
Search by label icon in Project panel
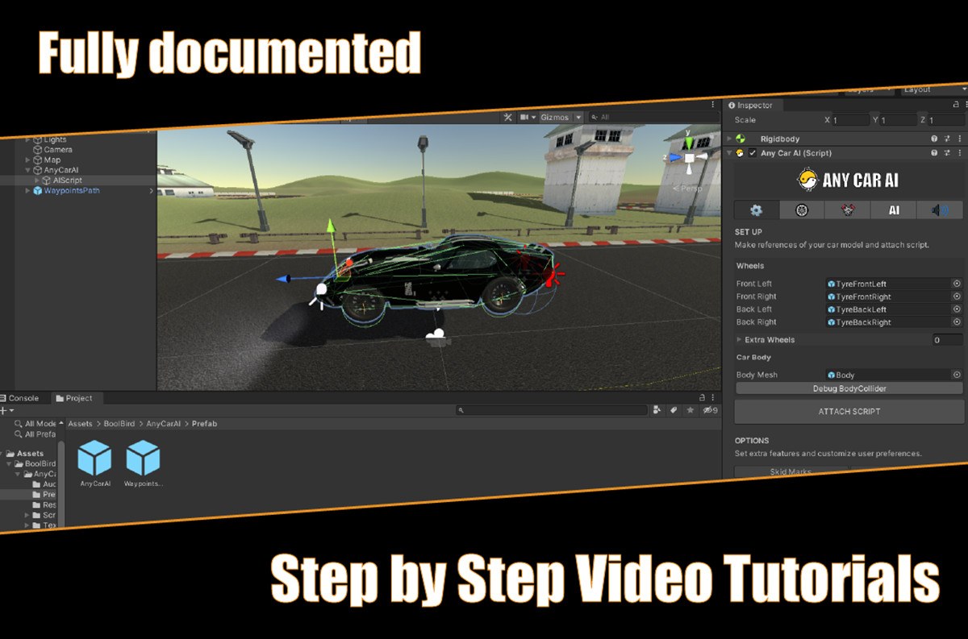[x=674, y=410]
